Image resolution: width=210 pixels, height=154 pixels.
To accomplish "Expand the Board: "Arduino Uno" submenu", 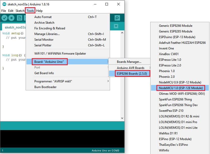I will (68, 62).
